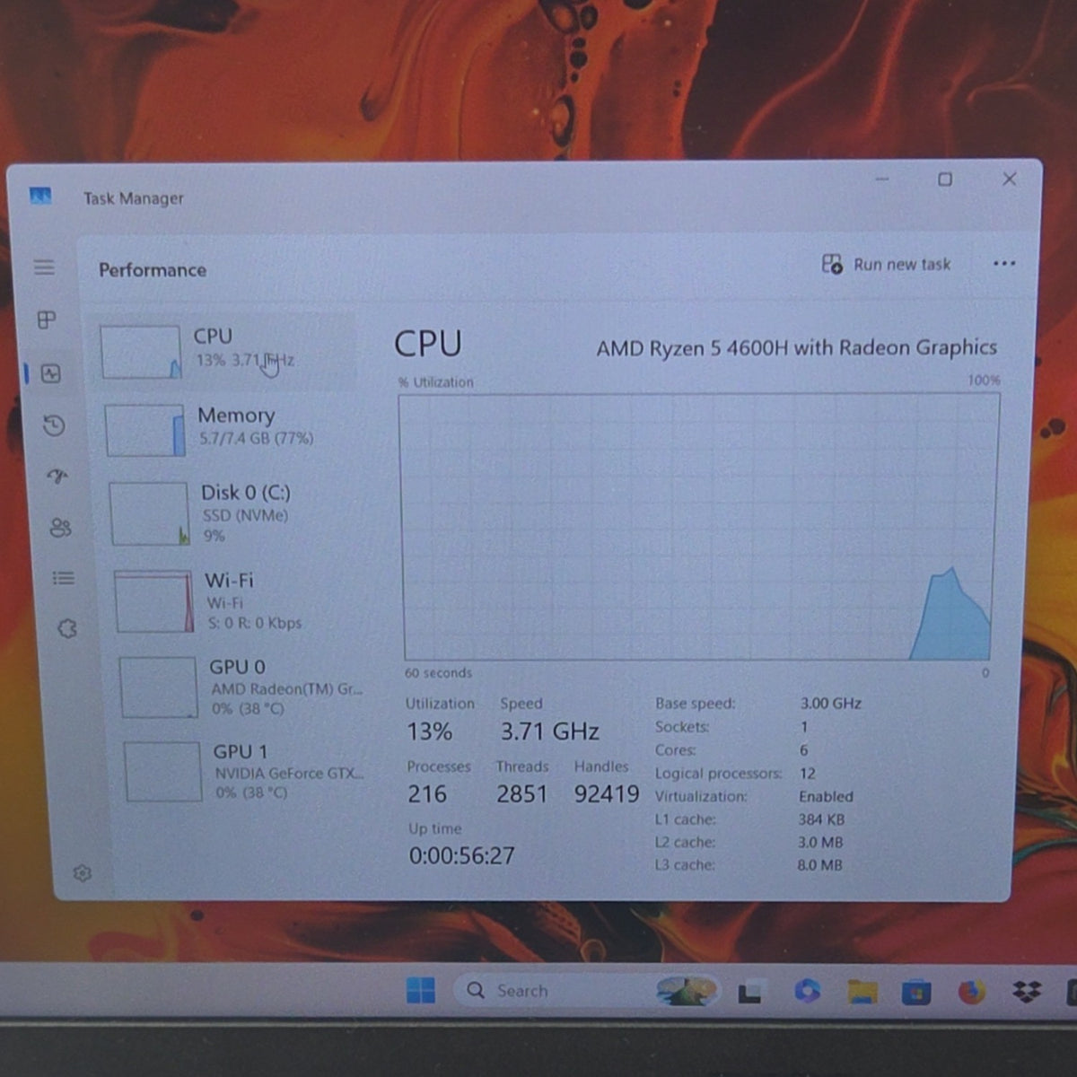1077x1077 pixels.
Task: Open the Processes page icon
Action: [x=47, y=320]
